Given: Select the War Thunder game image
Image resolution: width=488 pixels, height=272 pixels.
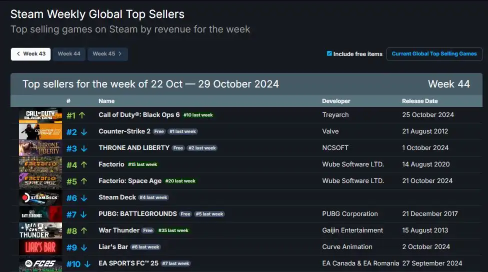Looking at the screenshot, I should click(40, 230).
